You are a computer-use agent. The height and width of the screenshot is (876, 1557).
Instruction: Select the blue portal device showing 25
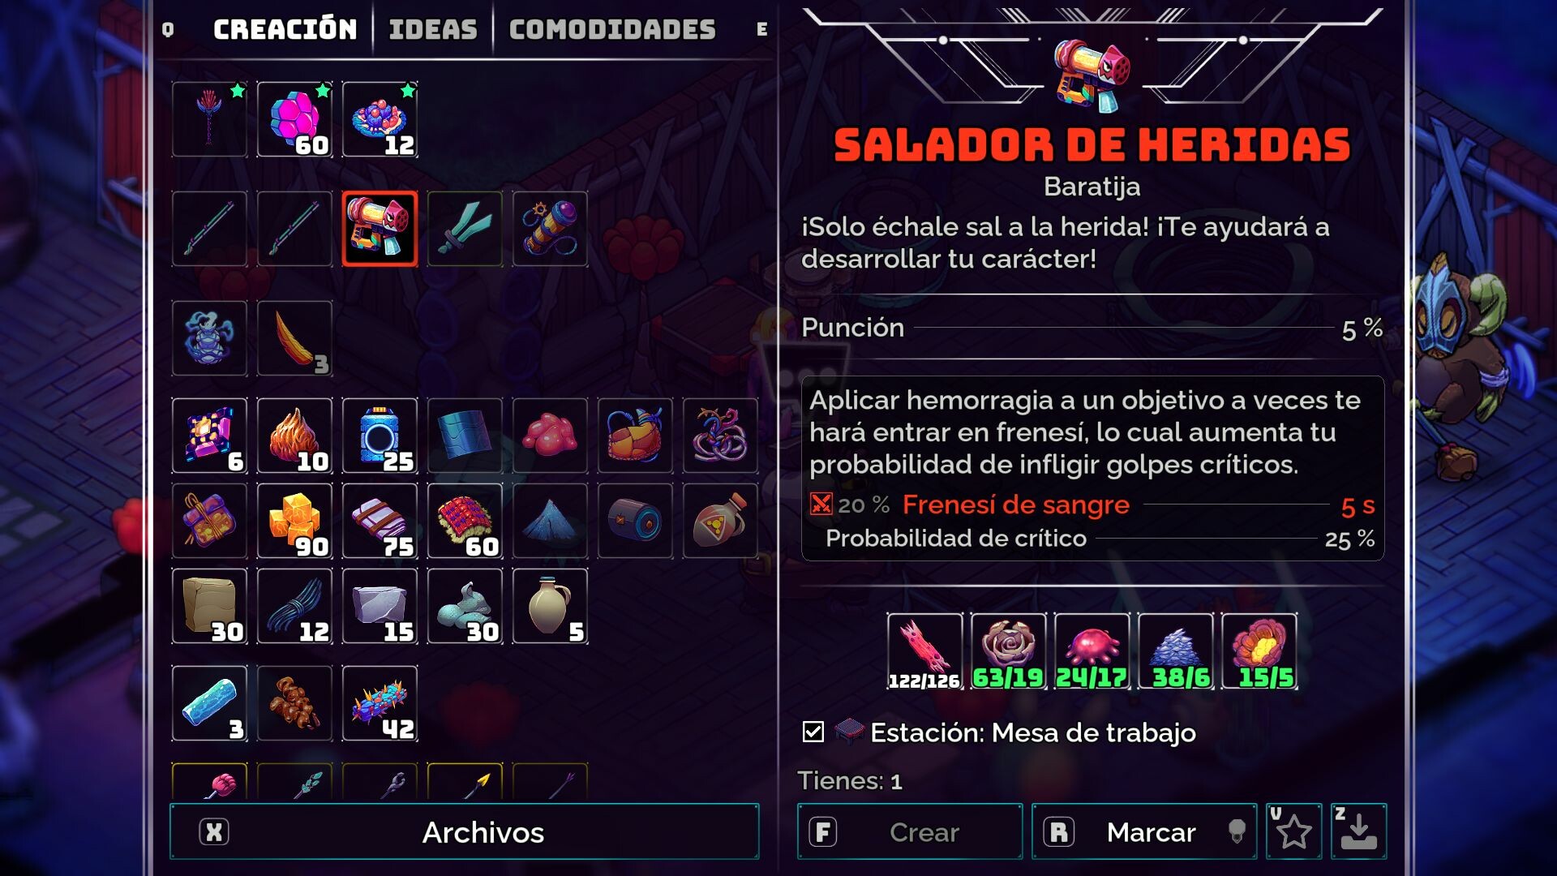pyautogui.click(x=380, y=436)
